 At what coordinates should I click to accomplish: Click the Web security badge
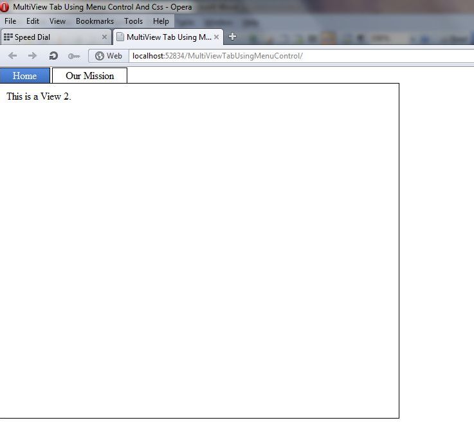(x=109, y=56)
